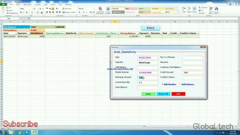Open Excel from the Windows taskbar

[34, 132]
